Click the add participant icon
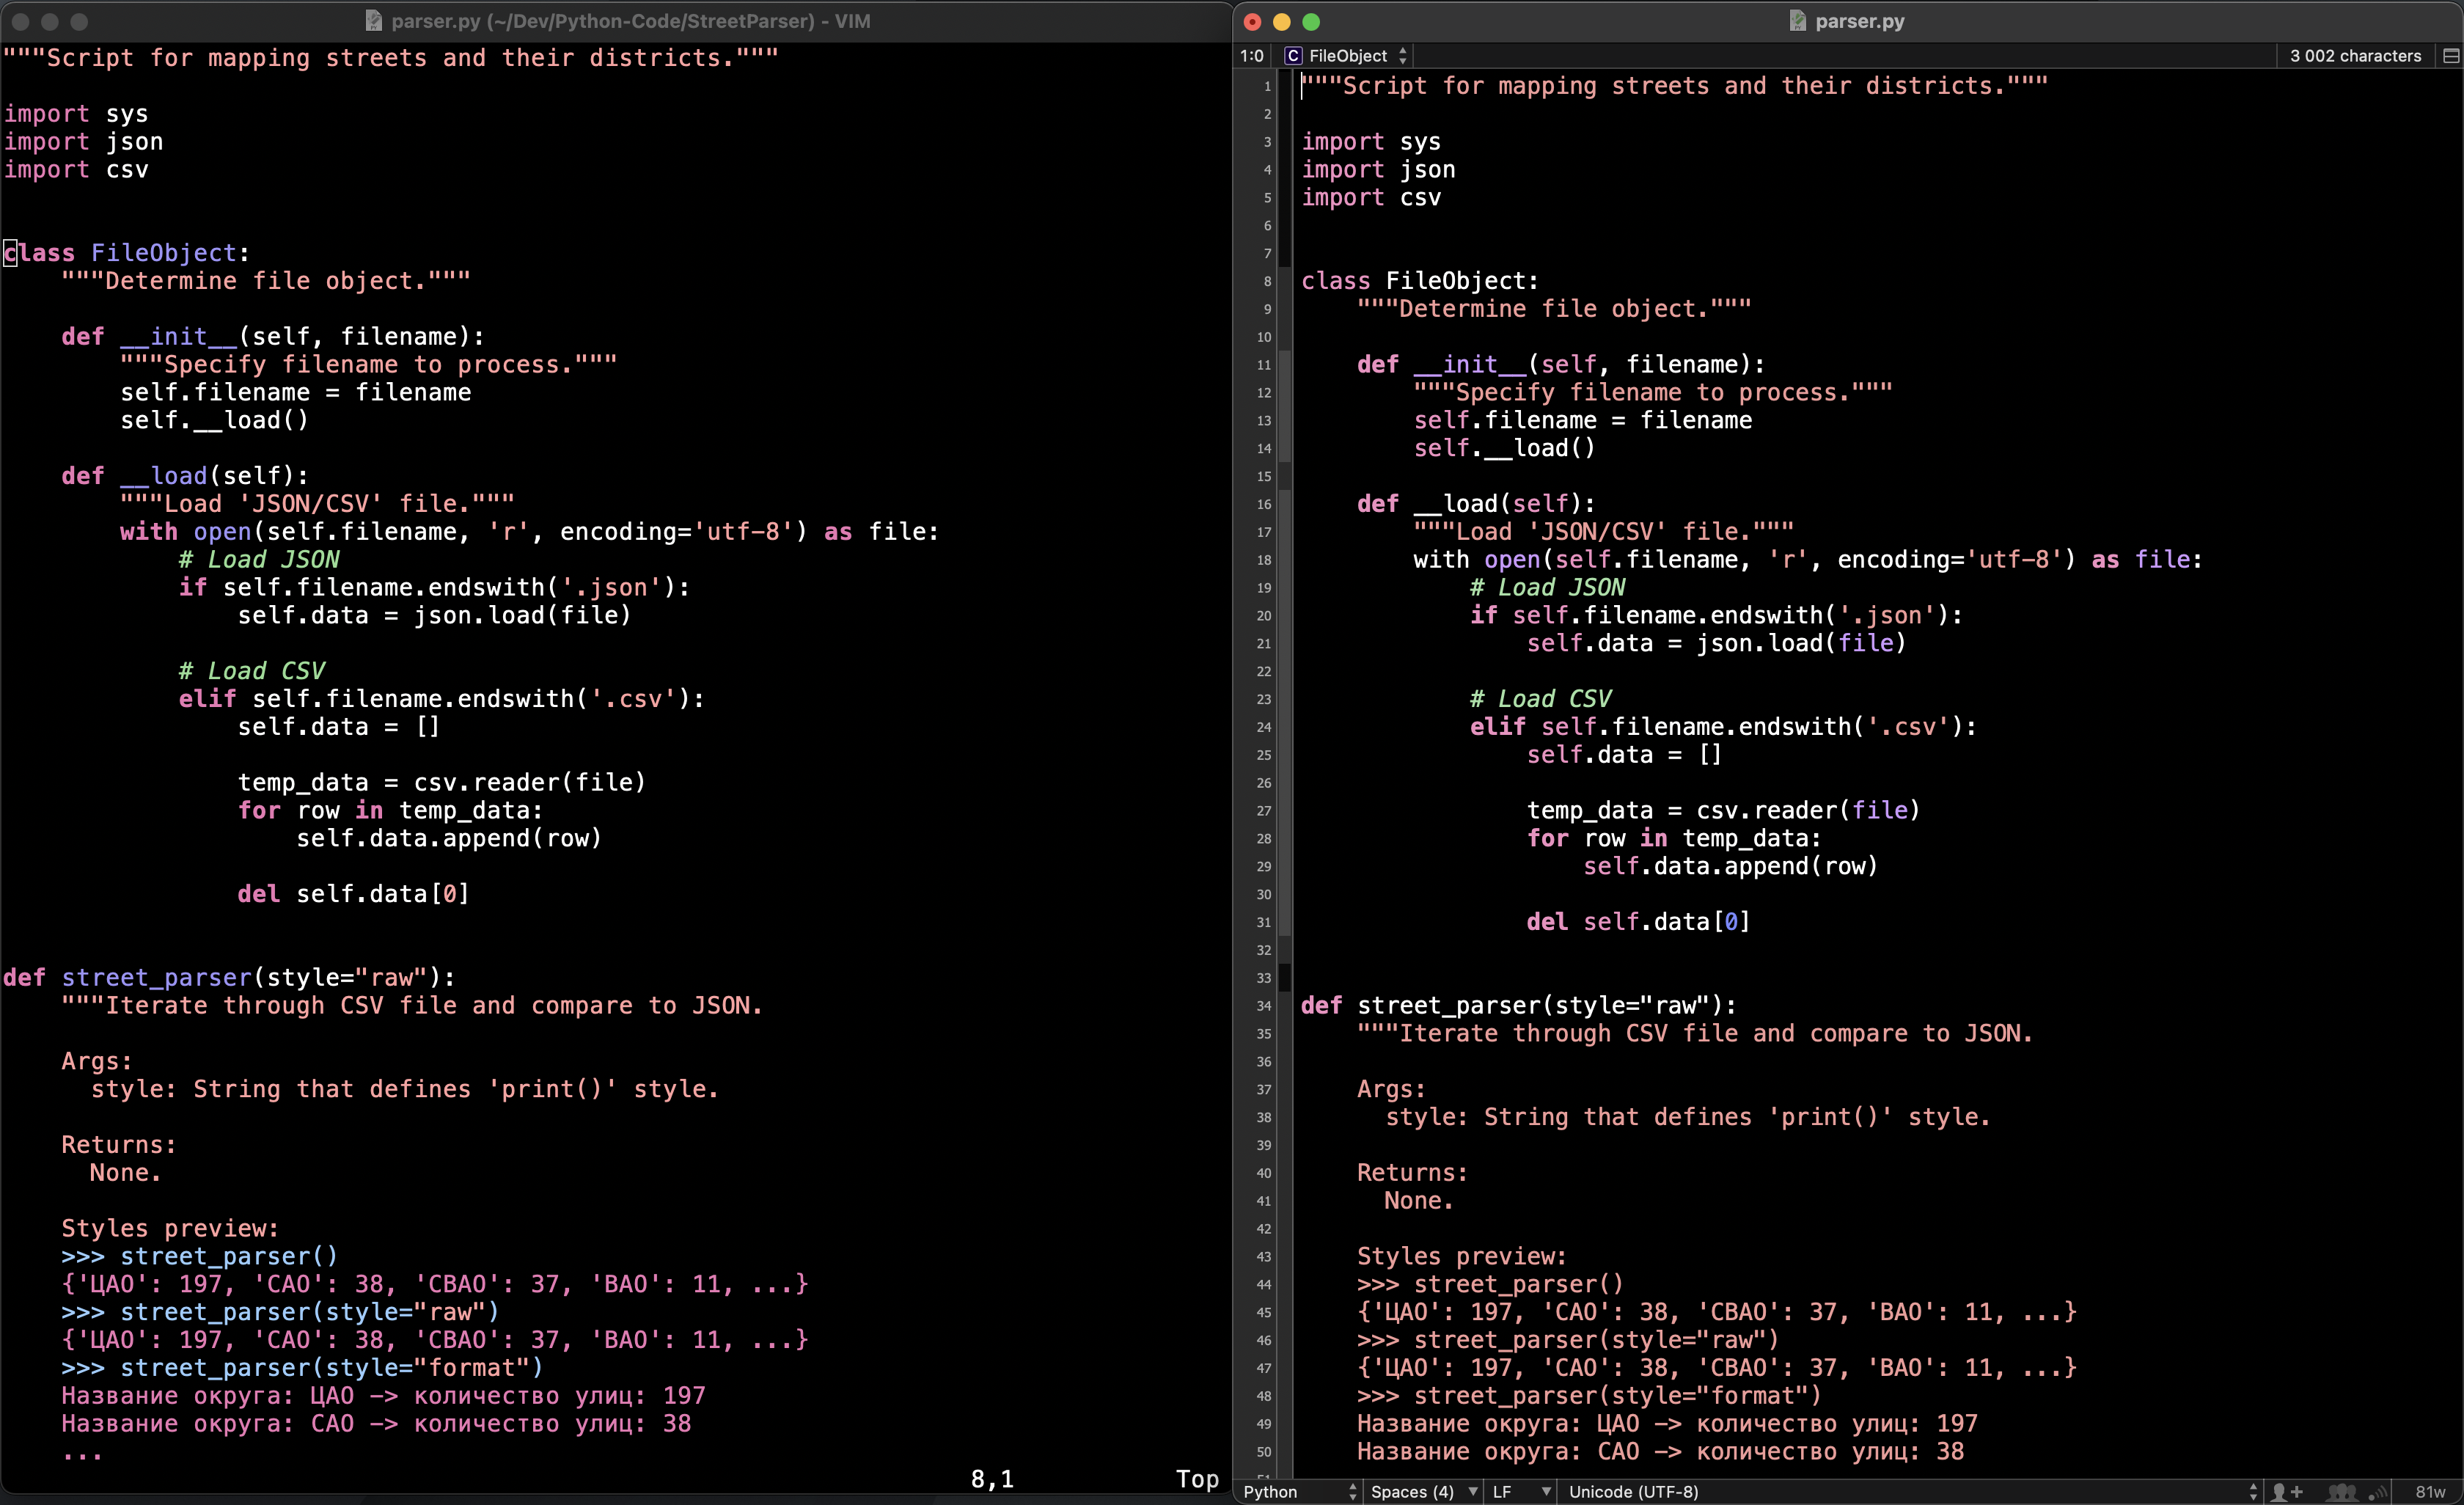 tap(2286, 1491)
